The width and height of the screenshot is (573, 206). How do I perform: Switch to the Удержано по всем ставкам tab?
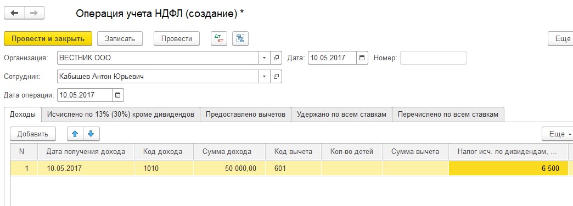(x=341, y=115)
